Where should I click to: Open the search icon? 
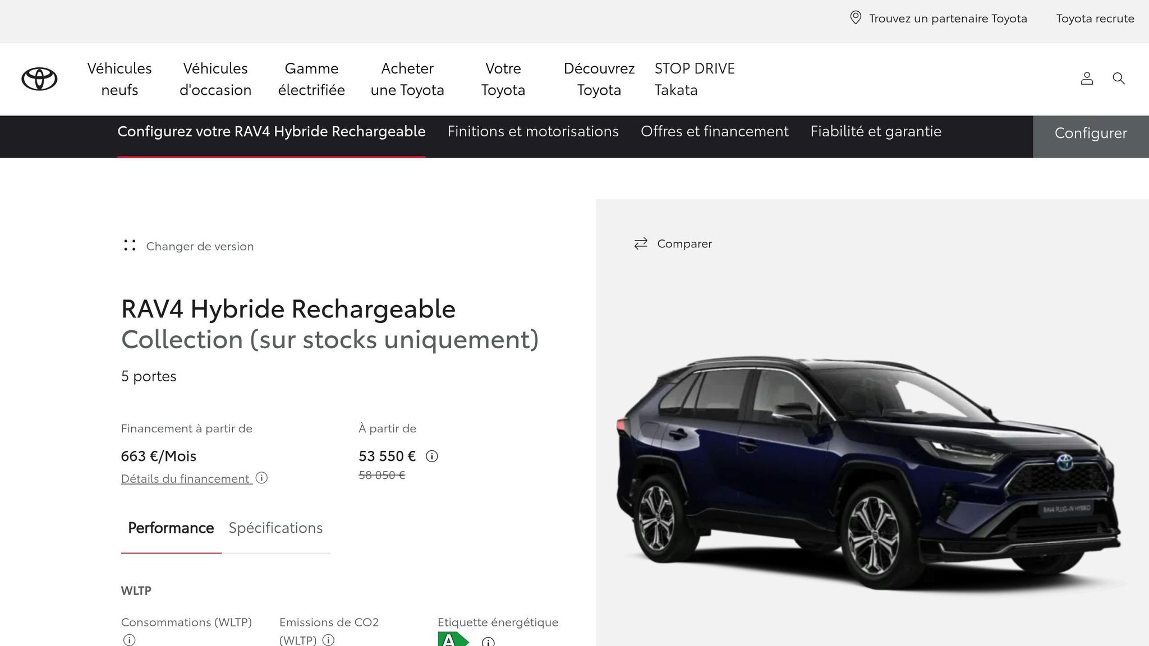click(x=1119, y=79)
